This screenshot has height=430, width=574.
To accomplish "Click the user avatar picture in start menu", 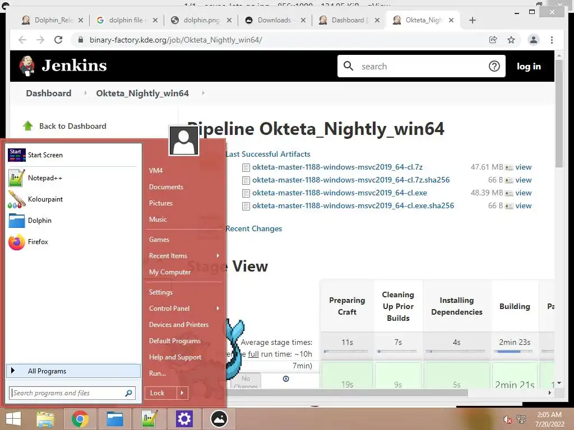I will pyautogui.click(x=183, y=141).
